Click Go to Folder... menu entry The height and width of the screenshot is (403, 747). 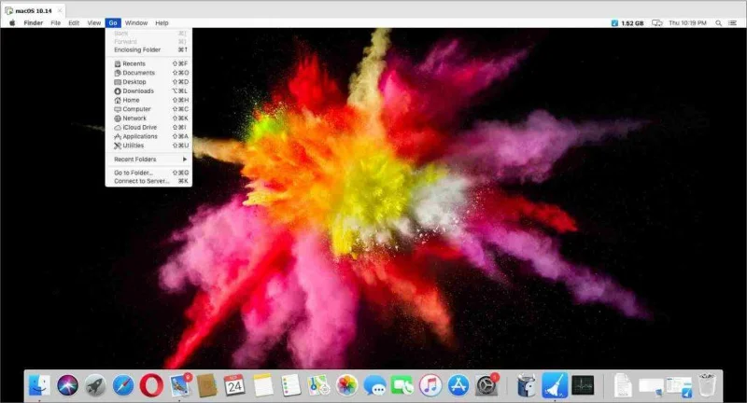point(133,173)
